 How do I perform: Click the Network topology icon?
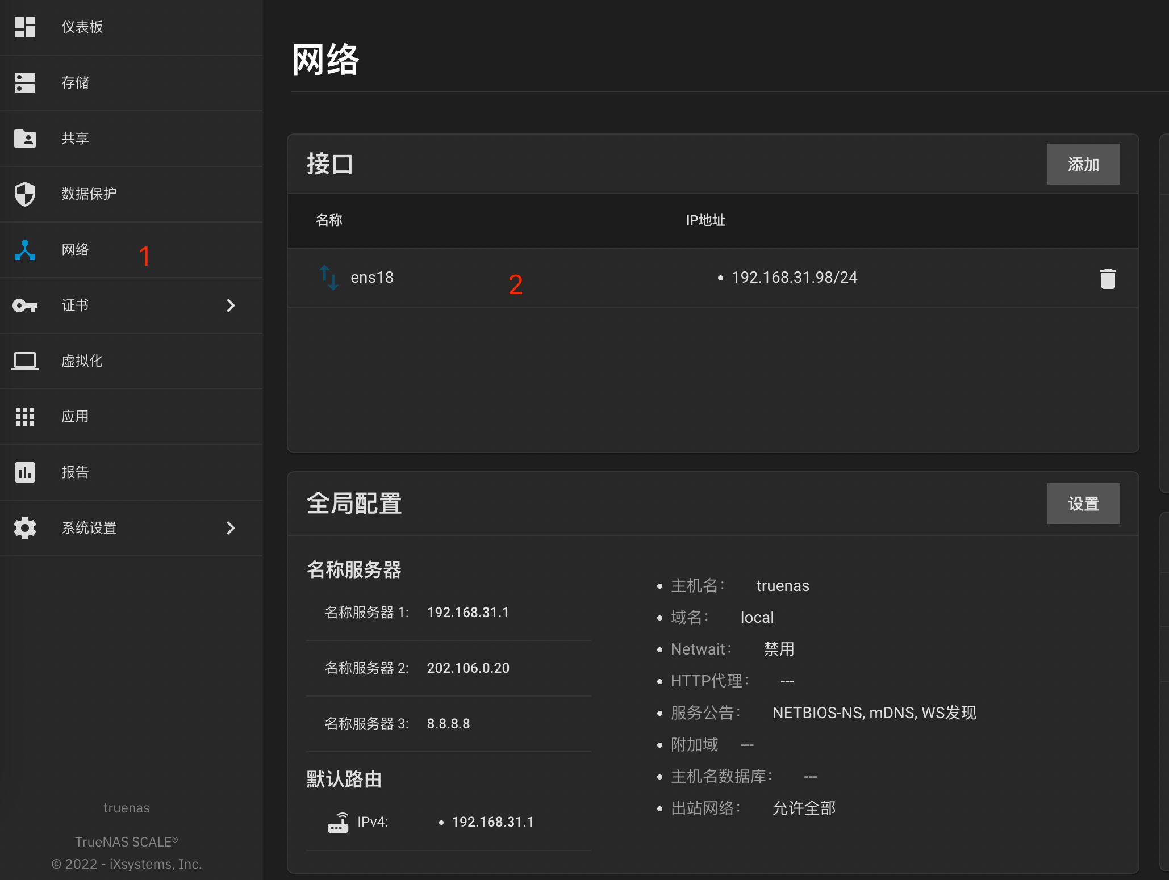25,250
